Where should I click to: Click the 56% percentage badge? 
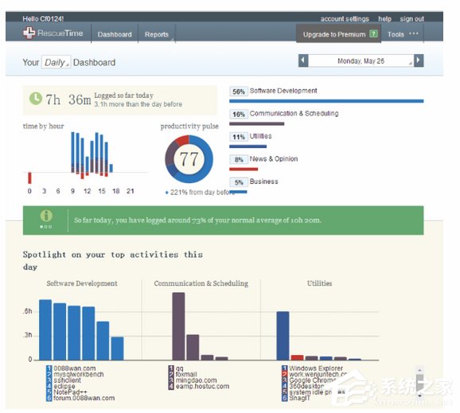[x=239, y=92]
